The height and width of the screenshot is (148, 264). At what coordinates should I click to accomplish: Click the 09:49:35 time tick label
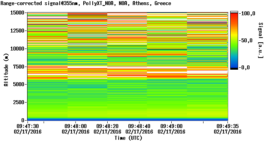tap(227, 126)
